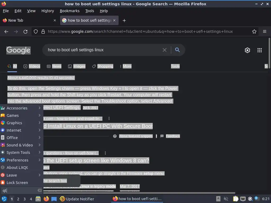Go back to the previous page
The width and height of the screenshot is (271, 203).
point(6,32)
